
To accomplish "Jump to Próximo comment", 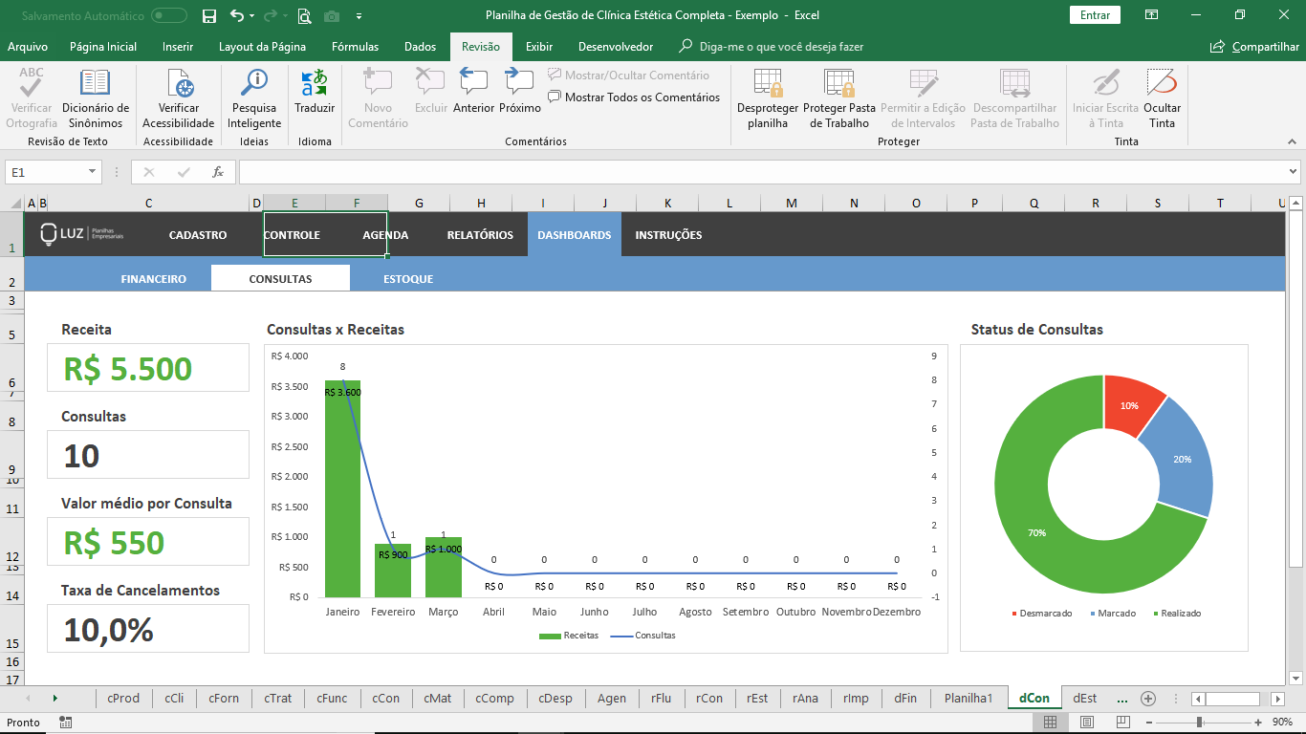I will (520, 92).
